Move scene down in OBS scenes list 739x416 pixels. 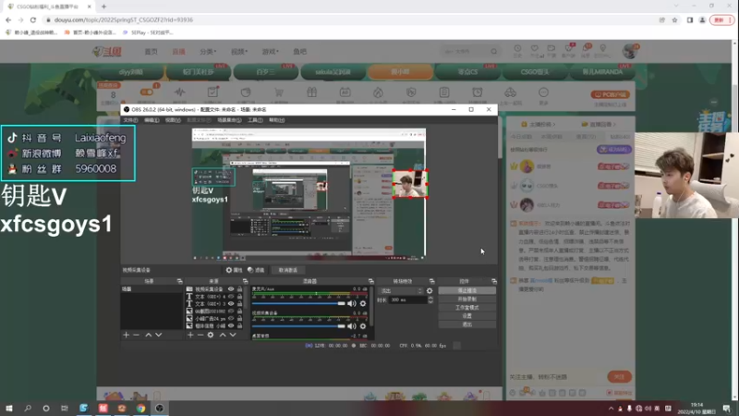(x=158, y=335)
